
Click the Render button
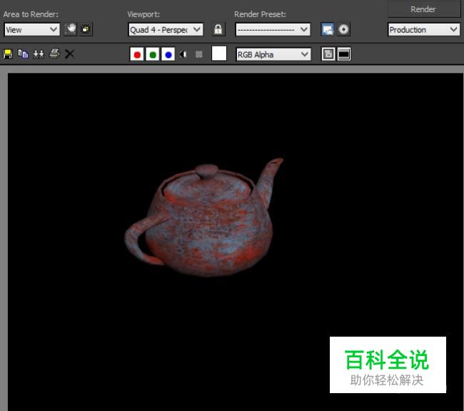click(x=424, y=9)
